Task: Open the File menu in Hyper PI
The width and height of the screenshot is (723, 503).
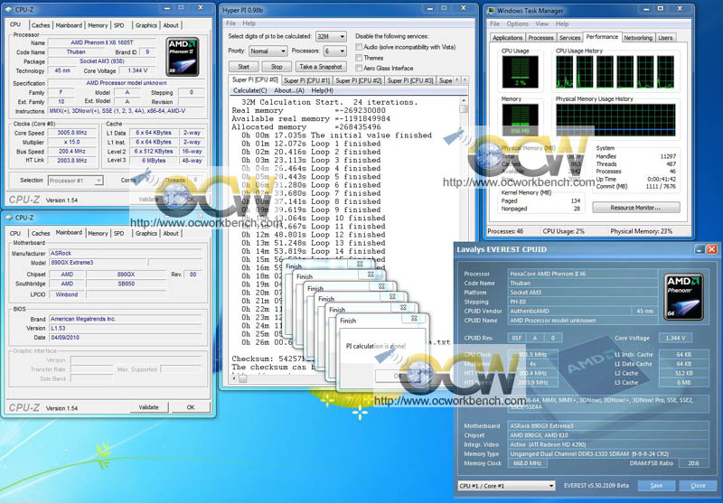Action: click(x=230, y=23)
